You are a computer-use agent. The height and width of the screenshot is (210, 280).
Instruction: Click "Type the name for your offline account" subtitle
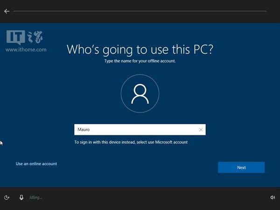140,61
